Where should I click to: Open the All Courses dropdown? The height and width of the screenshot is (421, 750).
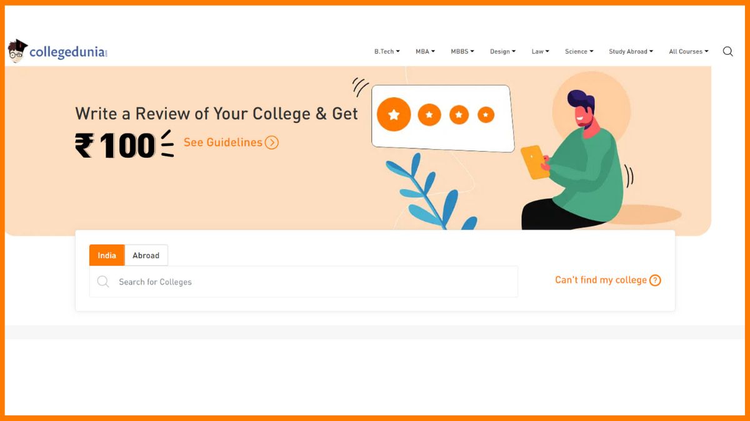[689, 52]
